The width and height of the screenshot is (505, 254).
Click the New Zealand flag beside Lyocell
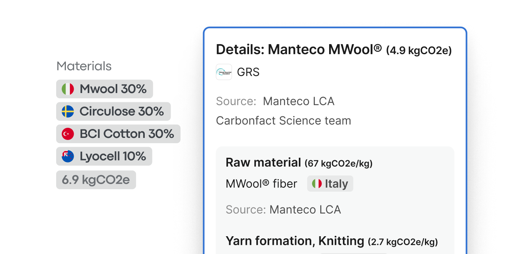68,156
